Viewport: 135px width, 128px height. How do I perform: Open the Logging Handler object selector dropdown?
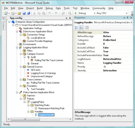coord(131,22)
